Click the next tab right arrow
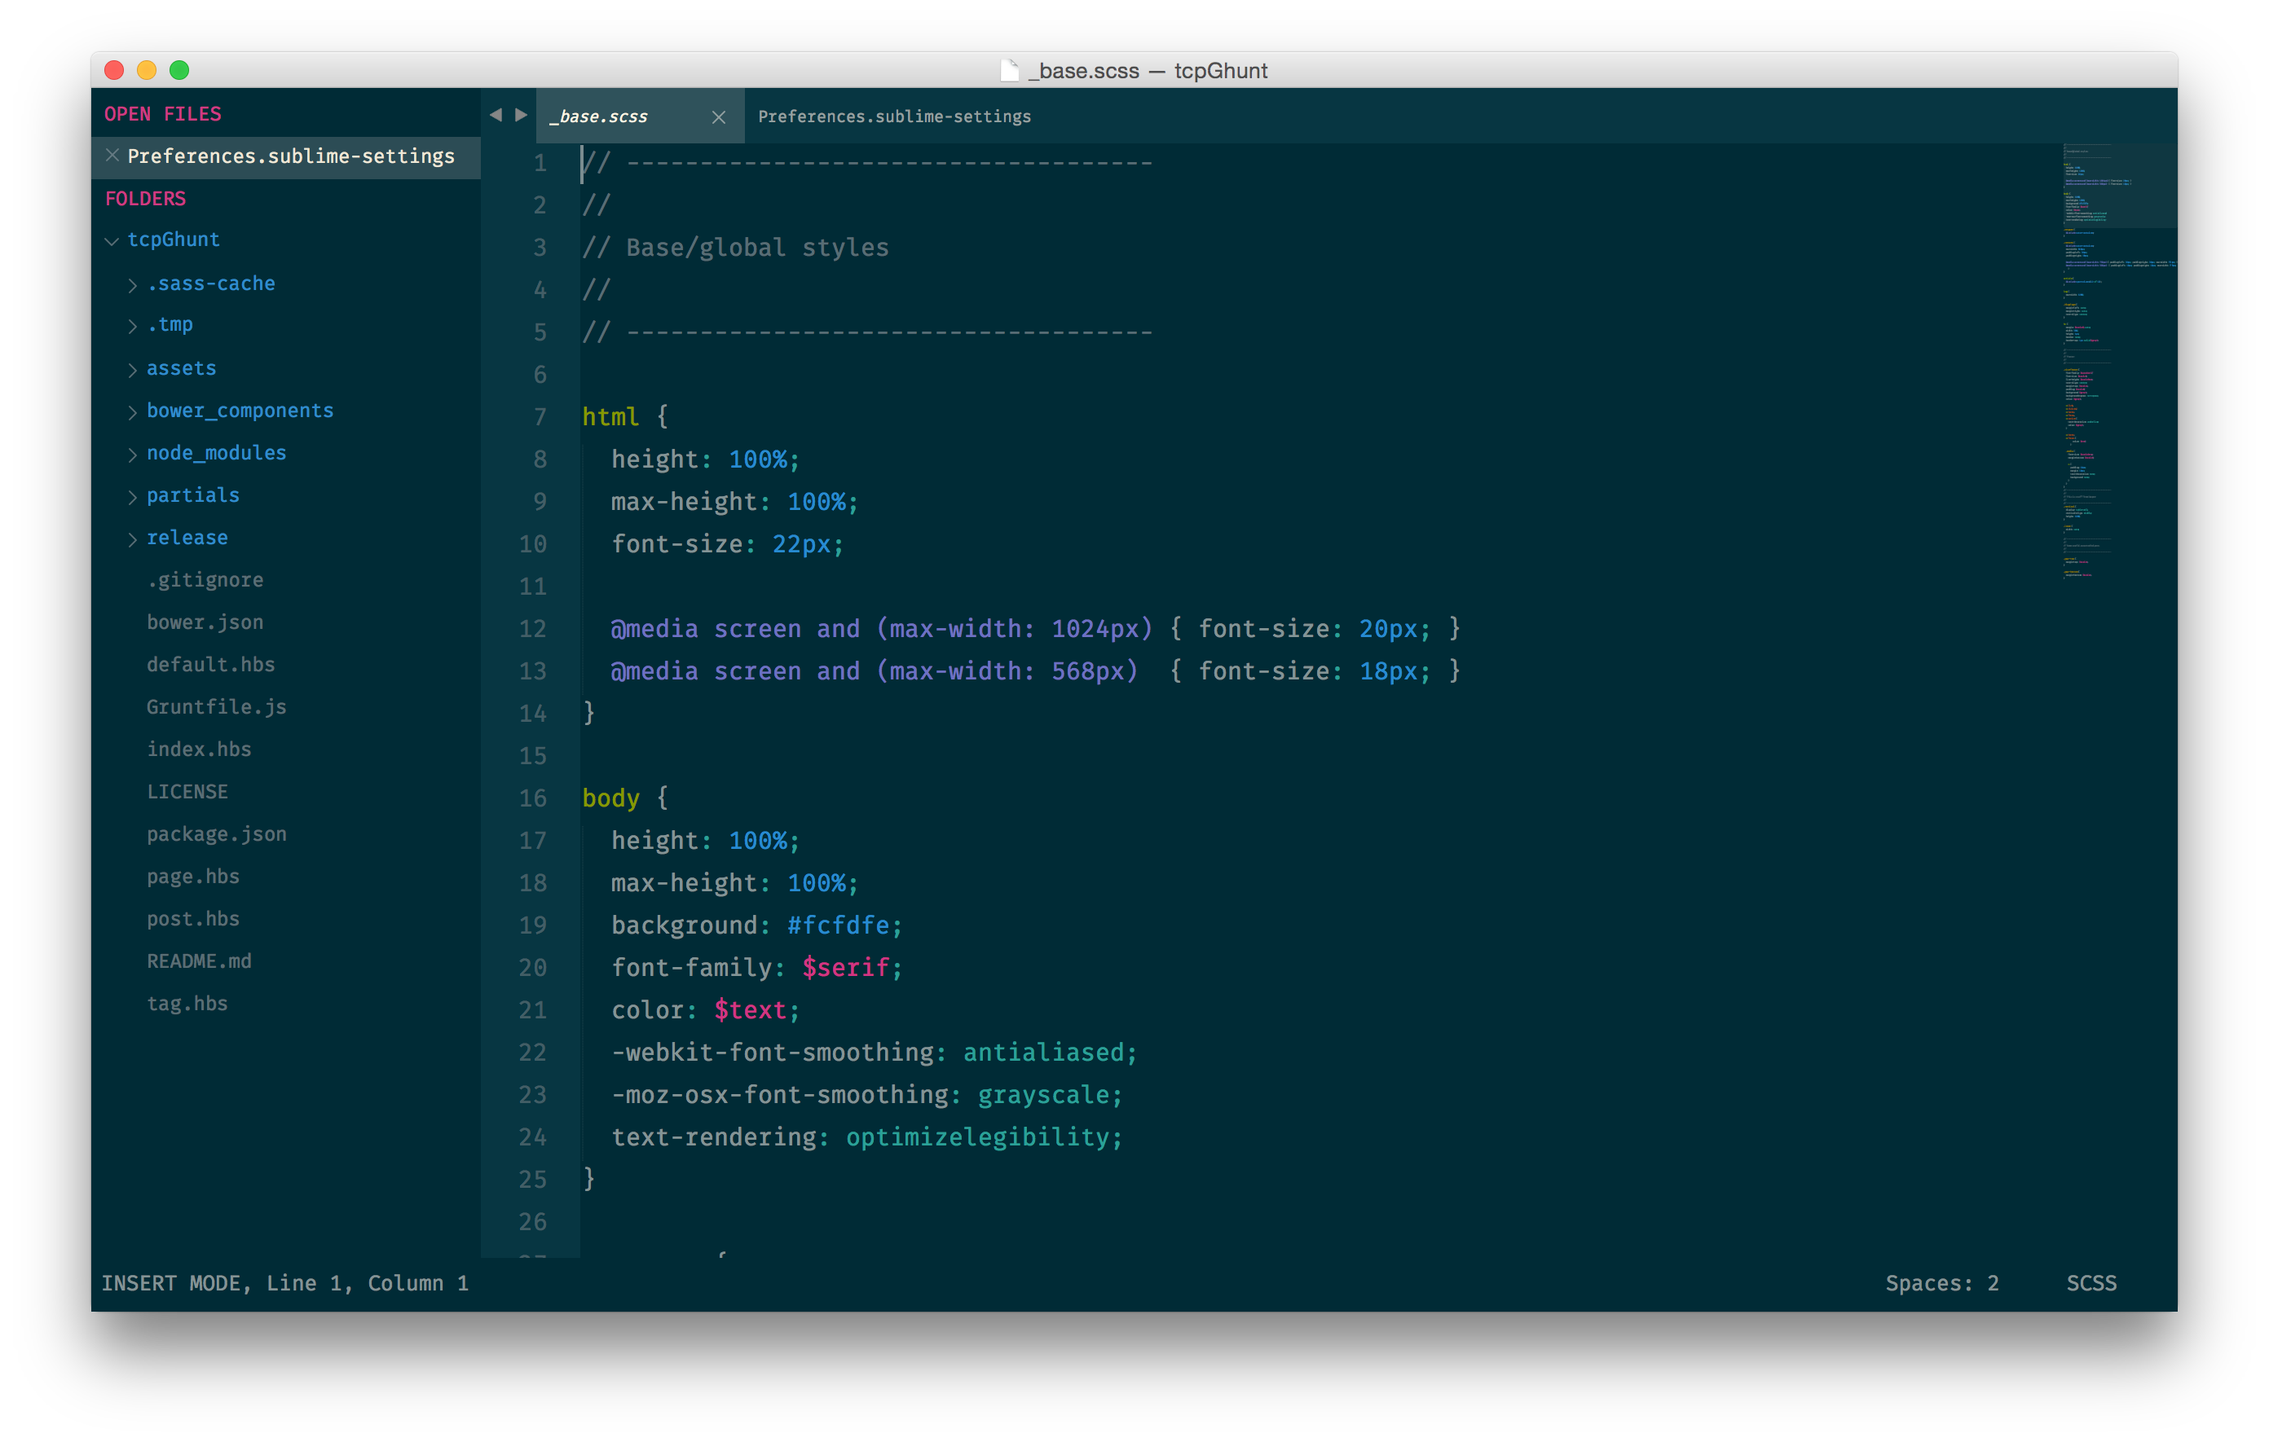Screen dimensions: 2269x1442 click(x=521, y=115)
